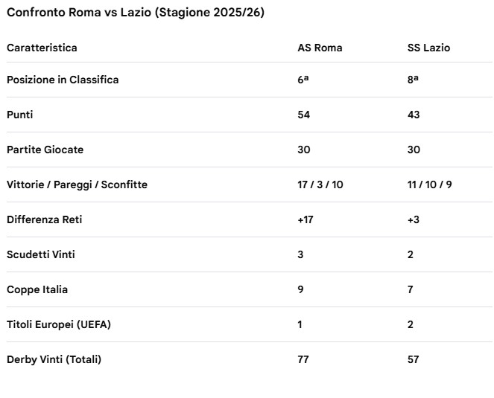Click the table title Confronto Roma vs Lazio
Screen dimensions: 494x398
[135, 13]
